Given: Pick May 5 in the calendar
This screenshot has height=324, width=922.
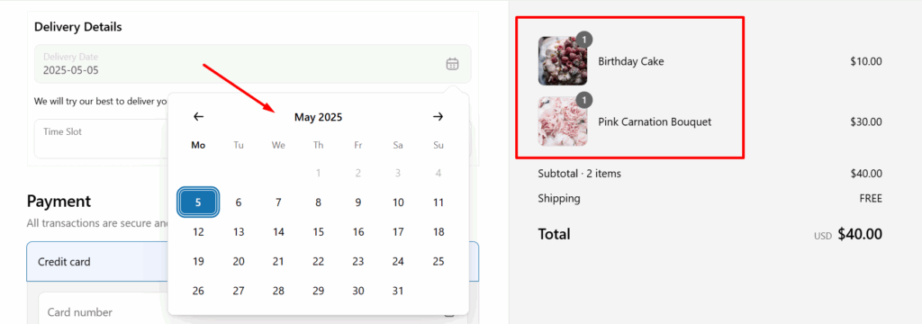Looking at the screenshot, I should [199, 202].
